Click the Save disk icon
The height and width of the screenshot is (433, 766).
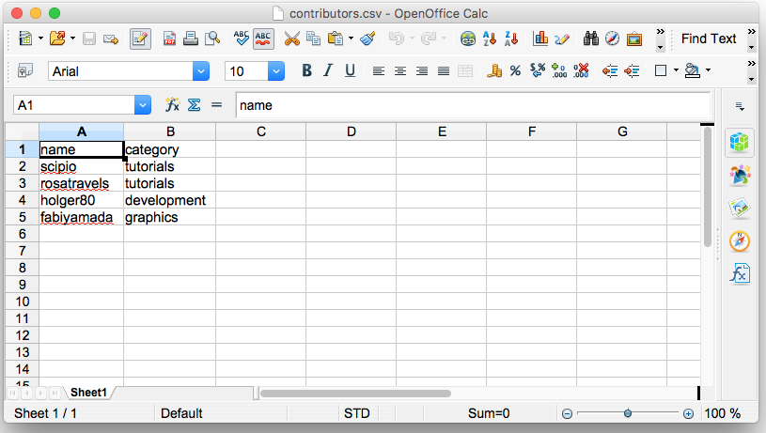[x=89, y=39]
